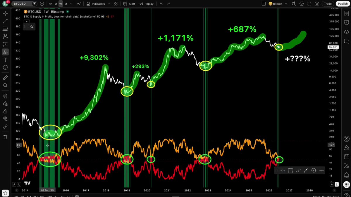Open the Fibonacci retracement tools group
Viewport: 351px width, 197px height.
[5, 29]
